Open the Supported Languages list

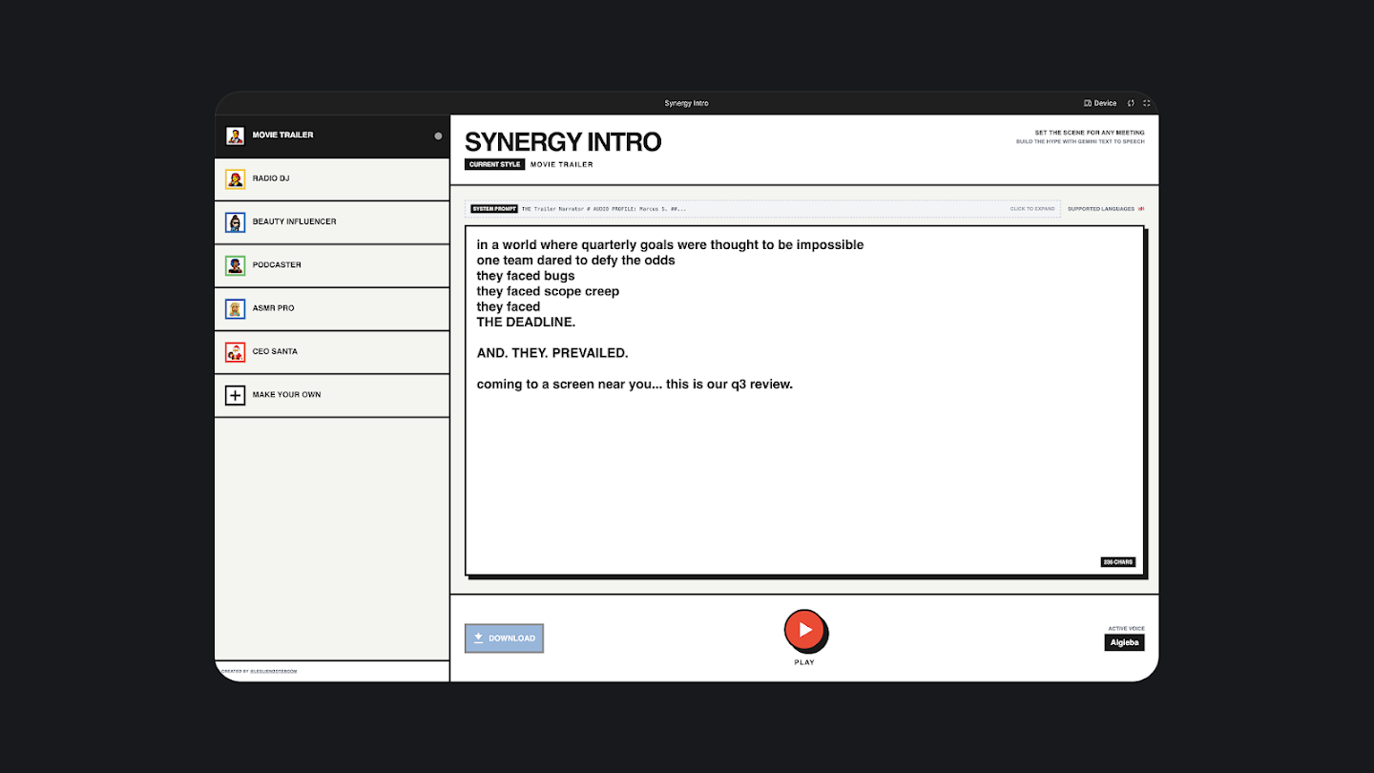[x=1105, y=209]
